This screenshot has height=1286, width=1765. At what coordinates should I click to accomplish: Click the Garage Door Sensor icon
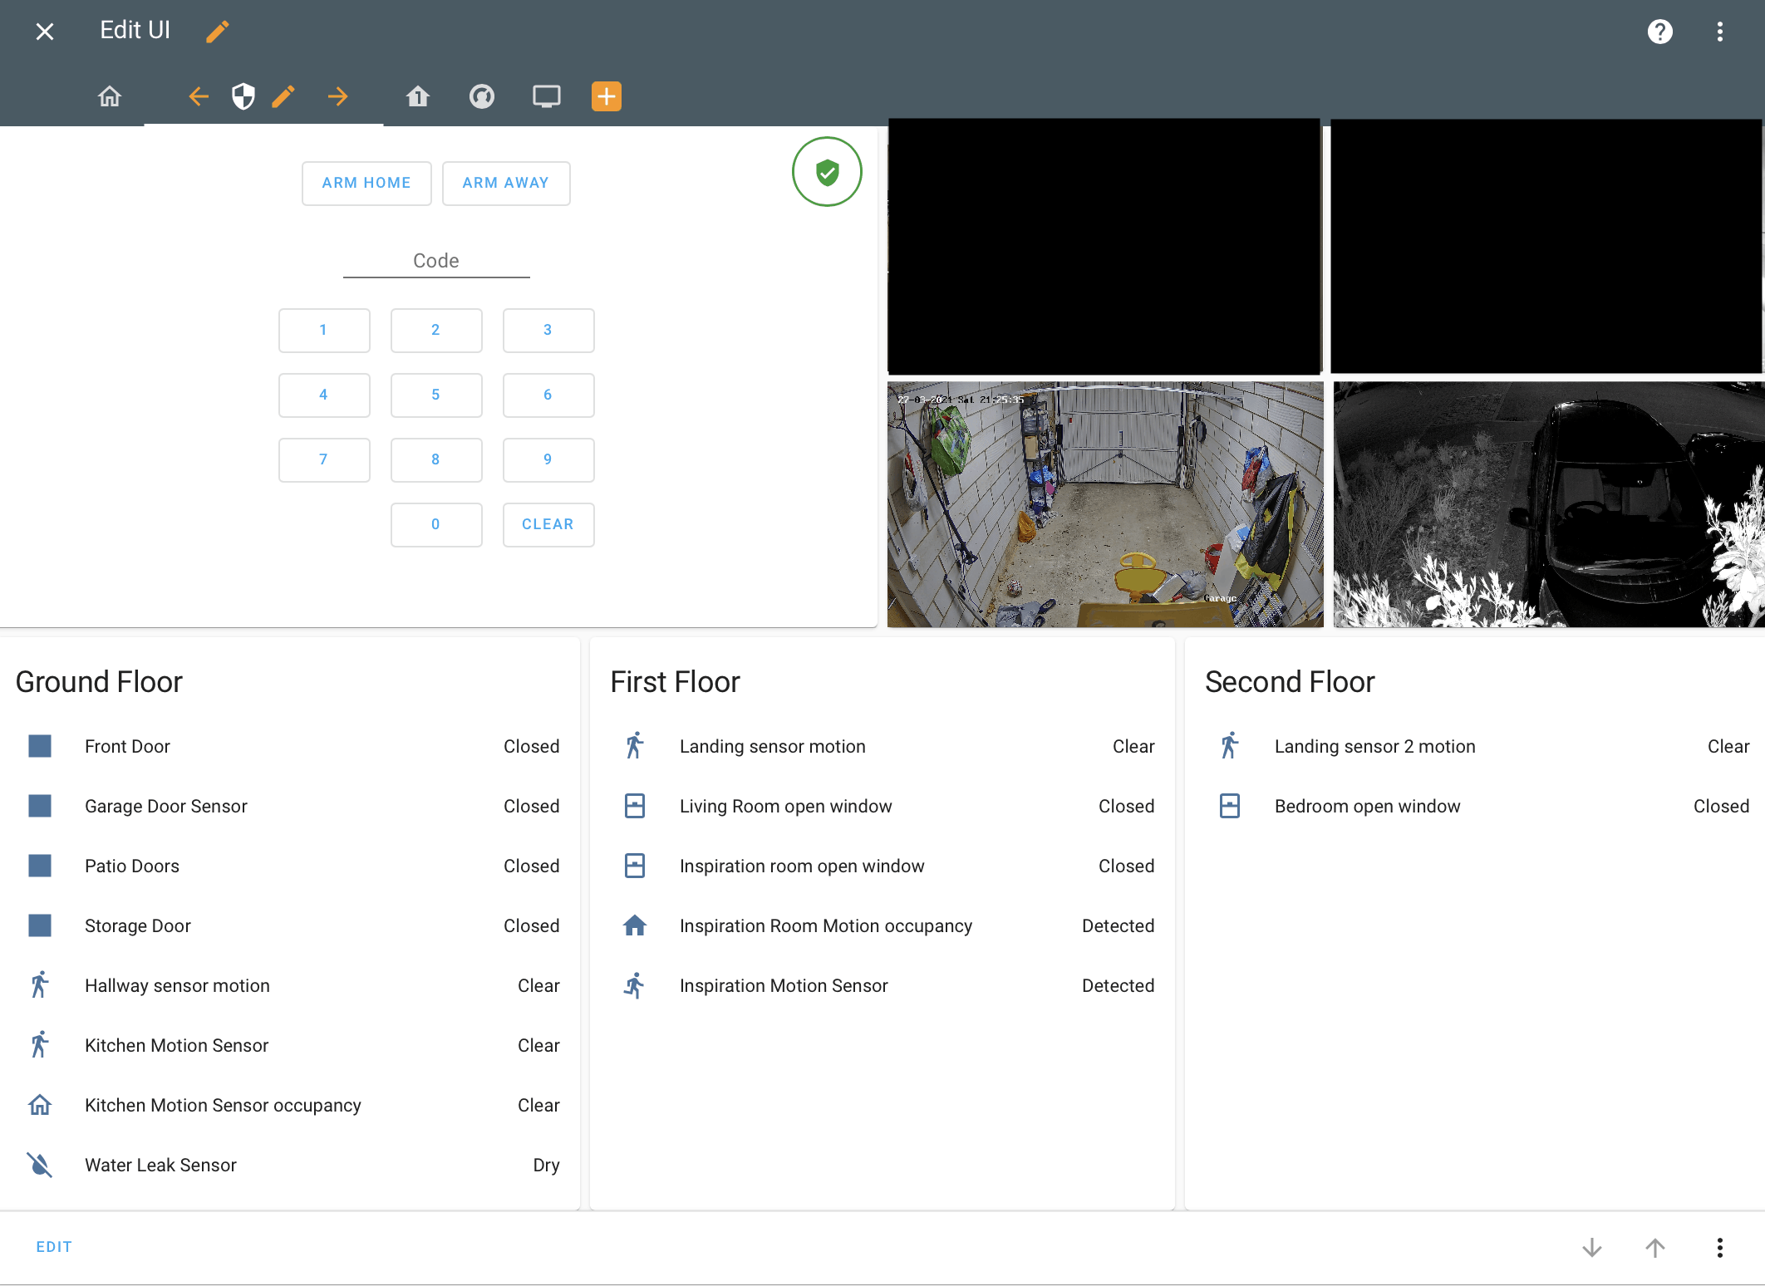pyautogui.click(x=40, y=806)
